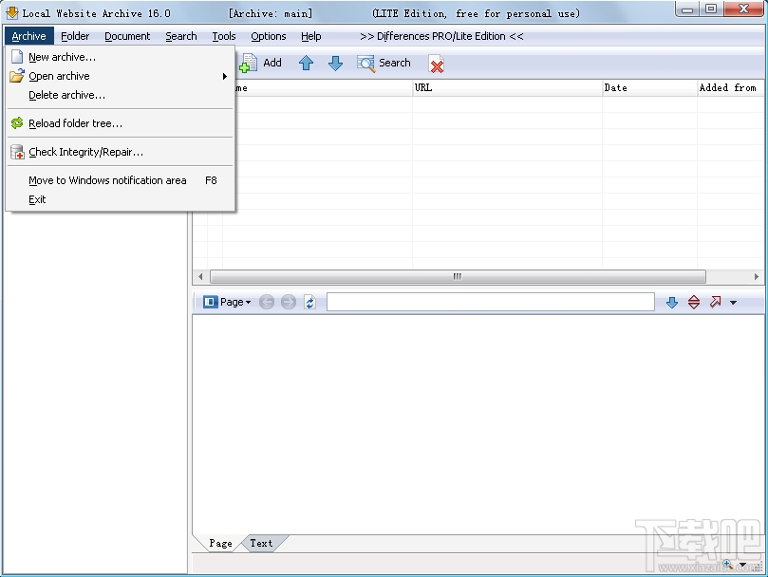
Task: Click the page refresh icon
Action: coord(310,302)
